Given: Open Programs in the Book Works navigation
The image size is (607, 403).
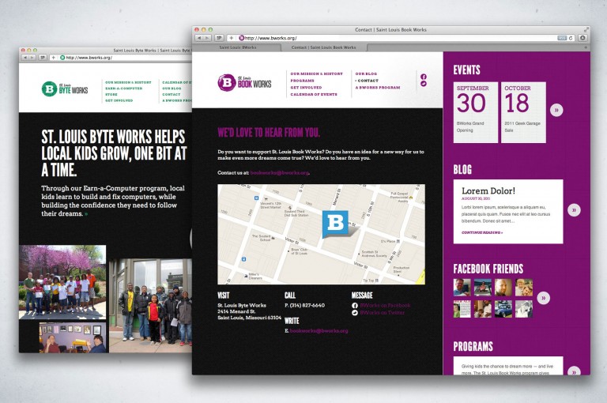Looking at the screenshot, I should [x=303, y=81].
